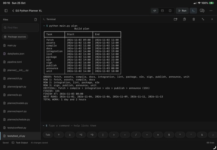This screenshot has width=217, height=150.
Task: Open planner/schedule.py file
Action: pos(20,120)
